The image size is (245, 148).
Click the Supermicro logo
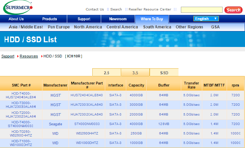18,7
